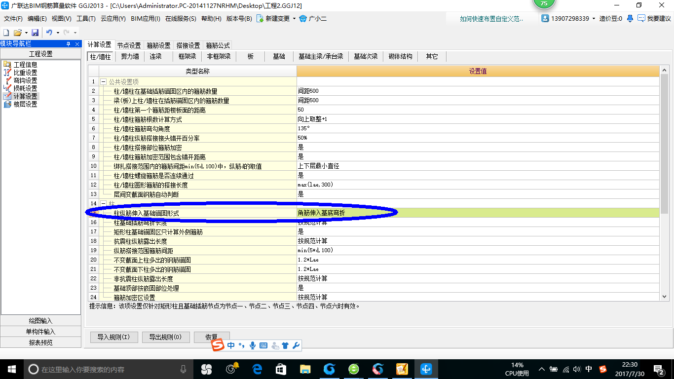Viewport: 674px width, 379px height.
Task: Open BIM应用(I) menu
Action: (146, 19)
